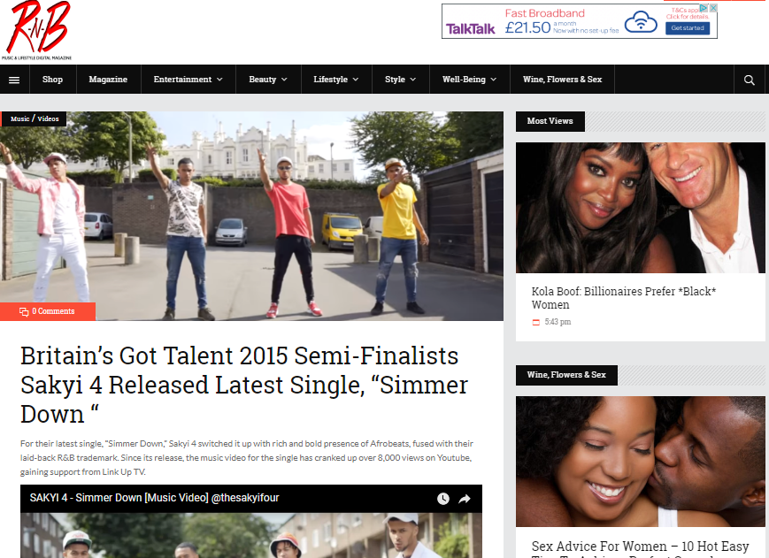Image resolution: width=769 pixels, height=558 pixels.
Task: Expand the Lifestyle dropdown menu
Action: (336, 80)
